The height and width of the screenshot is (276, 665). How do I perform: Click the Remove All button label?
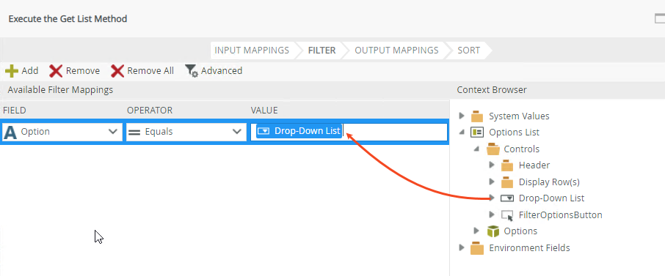tap(150, 71)
